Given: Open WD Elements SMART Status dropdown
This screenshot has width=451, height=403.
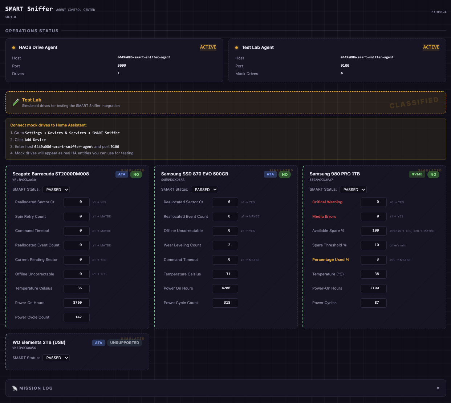Looking at the screenshot, I should [x=56, y=358].
